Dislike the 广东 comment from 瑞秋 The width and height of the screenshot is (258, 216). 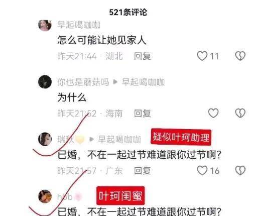[x=240, y=170]
